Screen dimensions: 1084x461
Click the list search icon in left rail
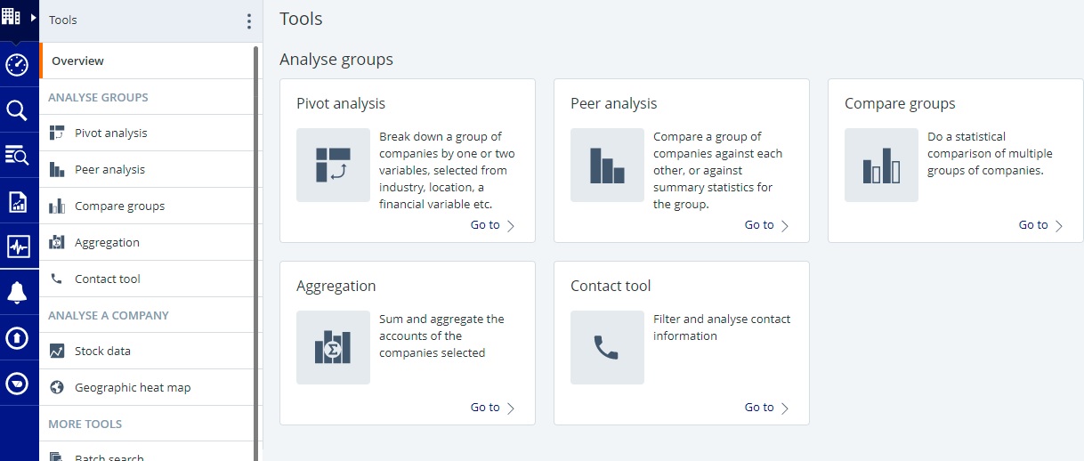17,156
